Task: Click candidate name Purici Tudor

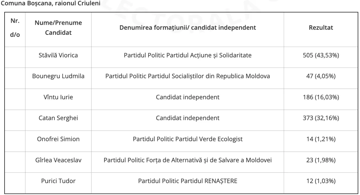Action: click(x=58, y=181)
